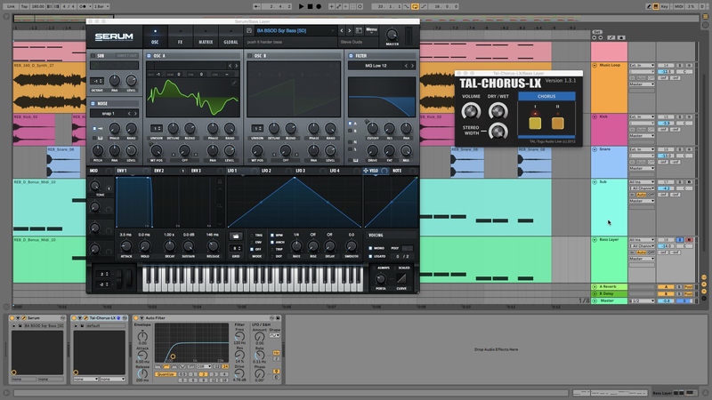Toggle filter routing checkbox B
This screenshot has width=712, height=400.
[350, 131]
